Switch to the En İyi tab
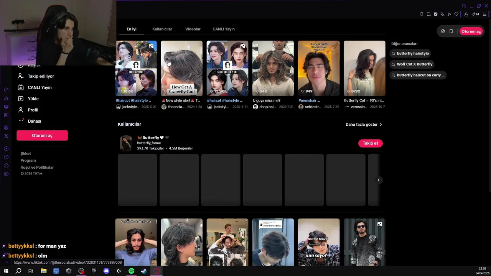The width and height of the screenshot is (491, 276). pos(132,29)
